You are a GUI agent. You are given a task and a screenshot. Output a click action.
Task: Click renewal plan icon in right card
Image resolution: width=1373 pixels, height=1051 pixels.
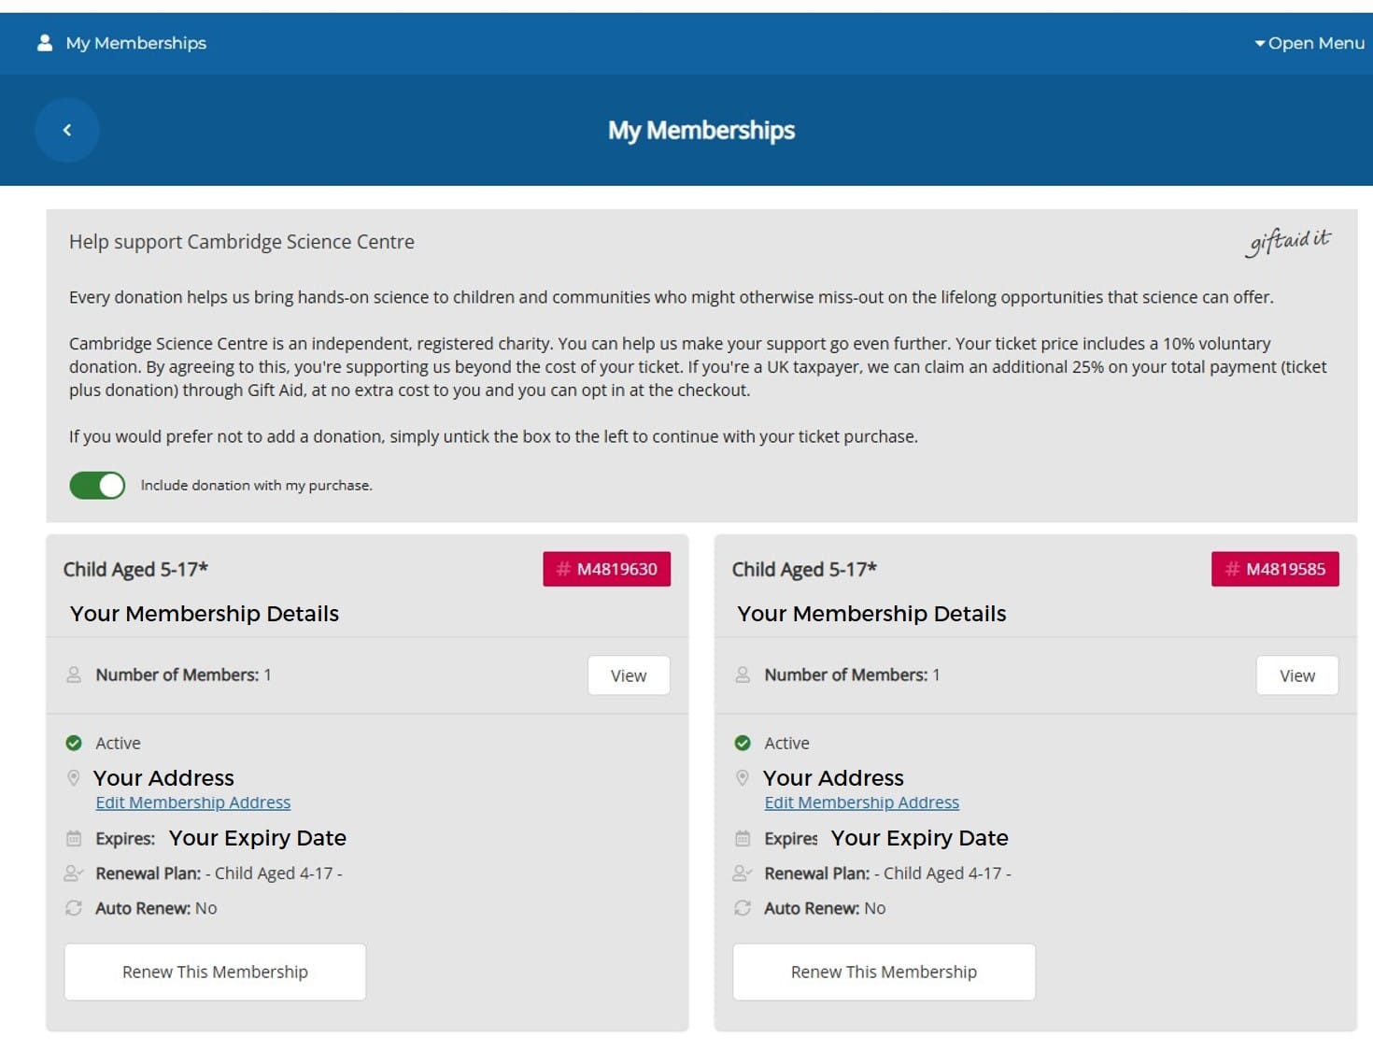[743, 873]
